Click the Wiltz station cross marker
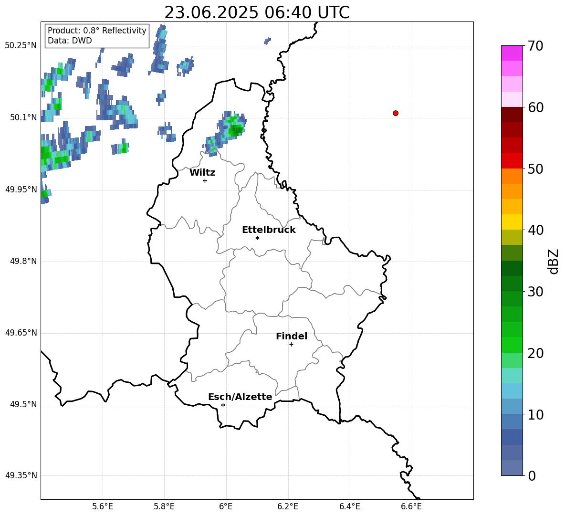Viewport: 565px width, 516px height. pos(205,180)
